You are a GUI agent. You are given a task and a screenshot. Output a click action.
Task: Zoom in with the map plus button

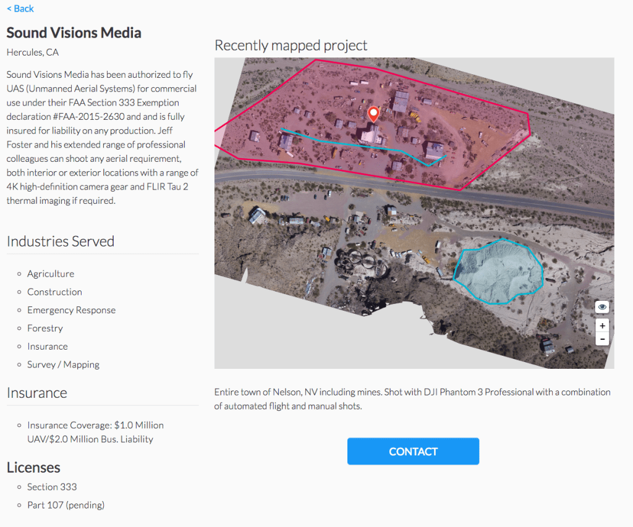602,326
